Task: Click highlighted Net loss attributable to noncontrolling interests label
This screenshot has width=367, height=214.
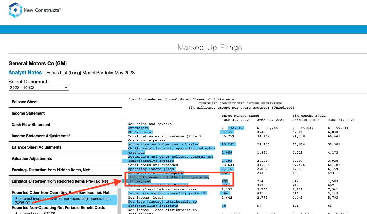Action: click(163, 204)
